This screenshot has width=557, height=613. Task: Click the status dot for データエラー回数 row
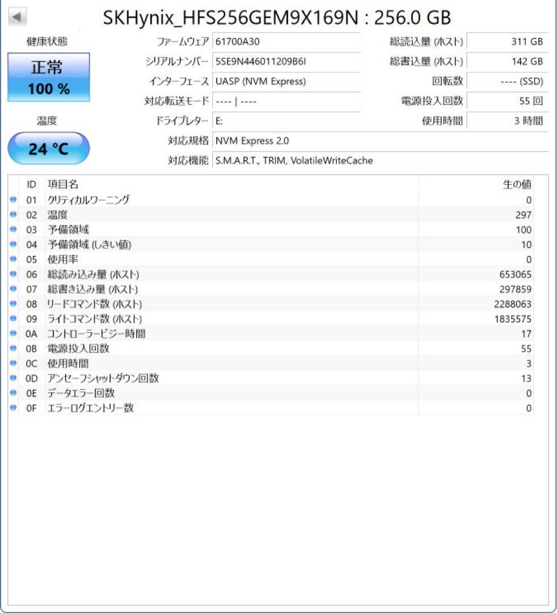[13, 393]
